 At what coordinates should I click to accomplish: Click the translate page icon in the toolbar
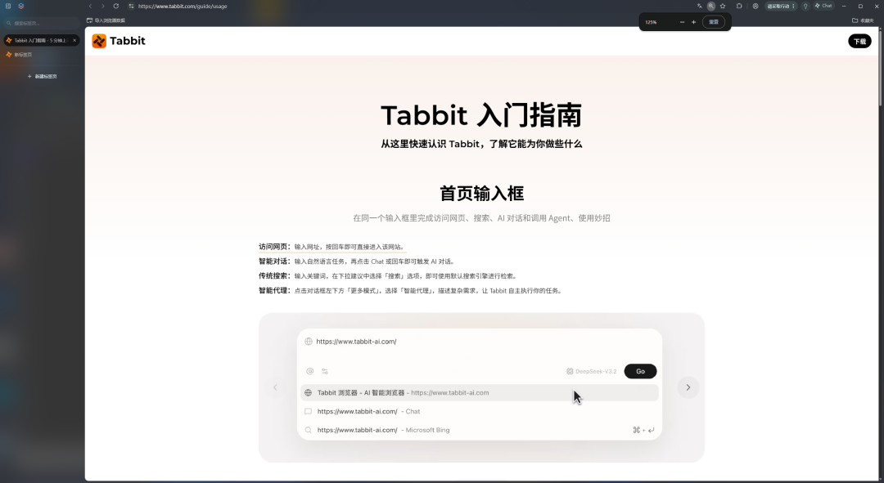[x=699, y=6]
